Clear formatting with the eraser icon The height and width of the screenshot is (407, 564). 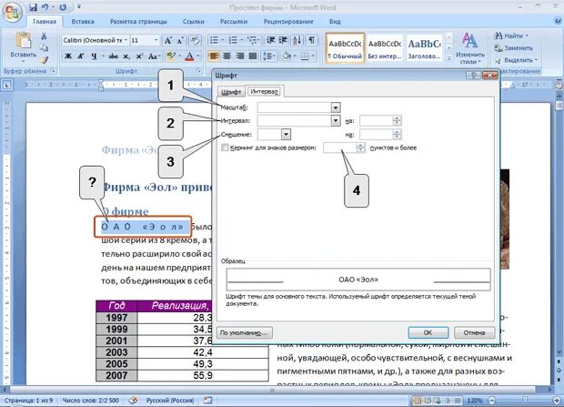pyautogui.click(x=195, y=40)
